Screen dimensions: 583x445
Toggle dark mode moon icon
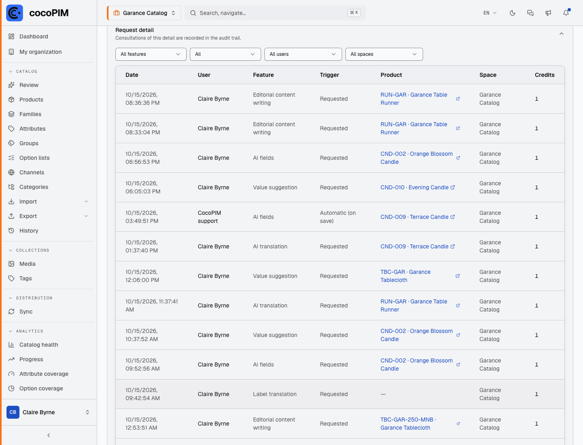click(x=513, y=13)
